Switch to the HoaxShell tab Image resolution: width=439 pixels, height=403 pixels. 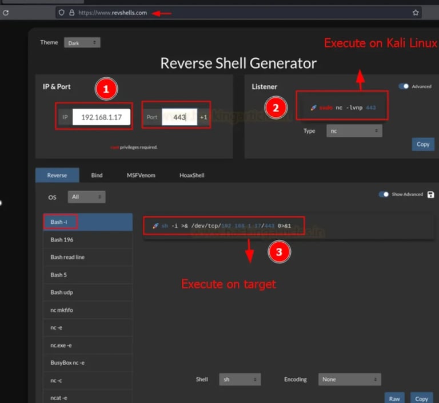pyautogui.click(x=192, y=175)
